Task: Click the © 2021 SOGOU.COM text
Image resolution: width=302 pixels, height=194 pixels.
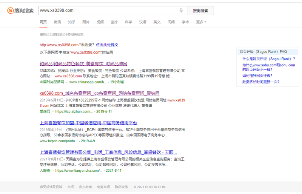Action: tap(149, 187)
